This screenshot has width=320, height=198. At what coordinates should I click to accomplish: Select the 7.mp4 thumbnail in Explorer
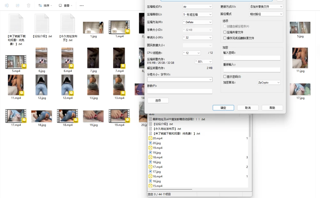(119, 58)
